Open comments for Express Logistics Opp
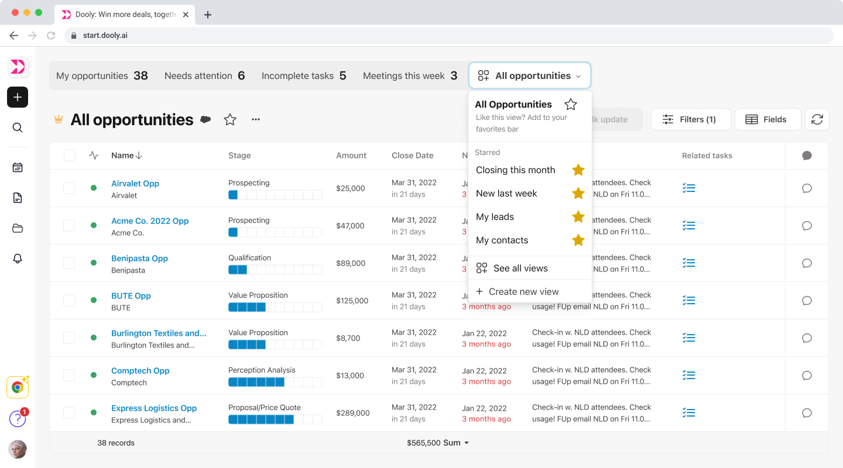Viewport: 843px width, 468px height. pyautogui.click(x=807, y=413)
